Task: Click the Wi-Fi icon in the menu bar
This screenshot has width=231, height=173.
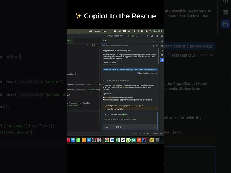Action: point(134,31)
